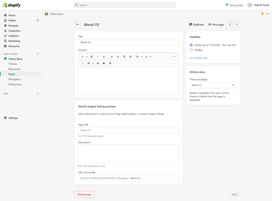Open Discounts in sidebar
272x201 pixels.
tap(14, 46)
